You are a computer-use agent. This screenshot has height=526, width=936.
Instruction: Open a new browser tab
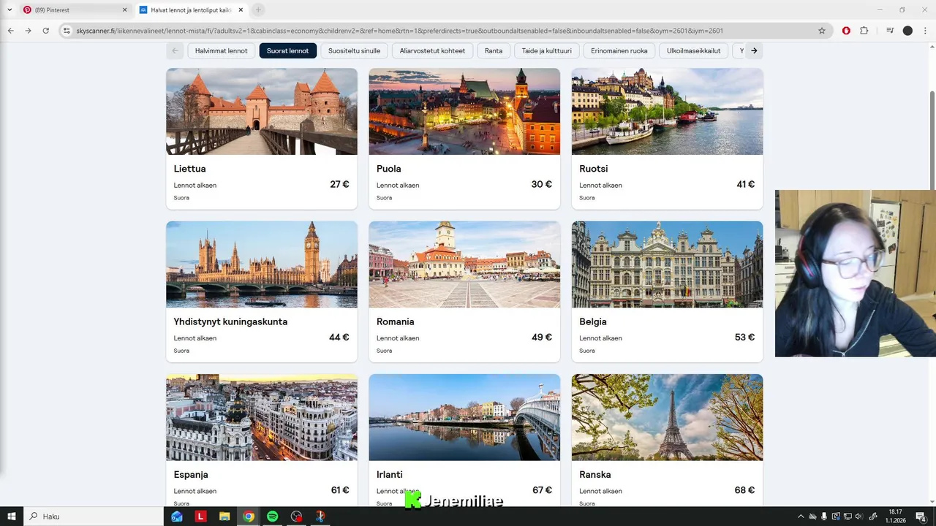(x=258, y=9)
